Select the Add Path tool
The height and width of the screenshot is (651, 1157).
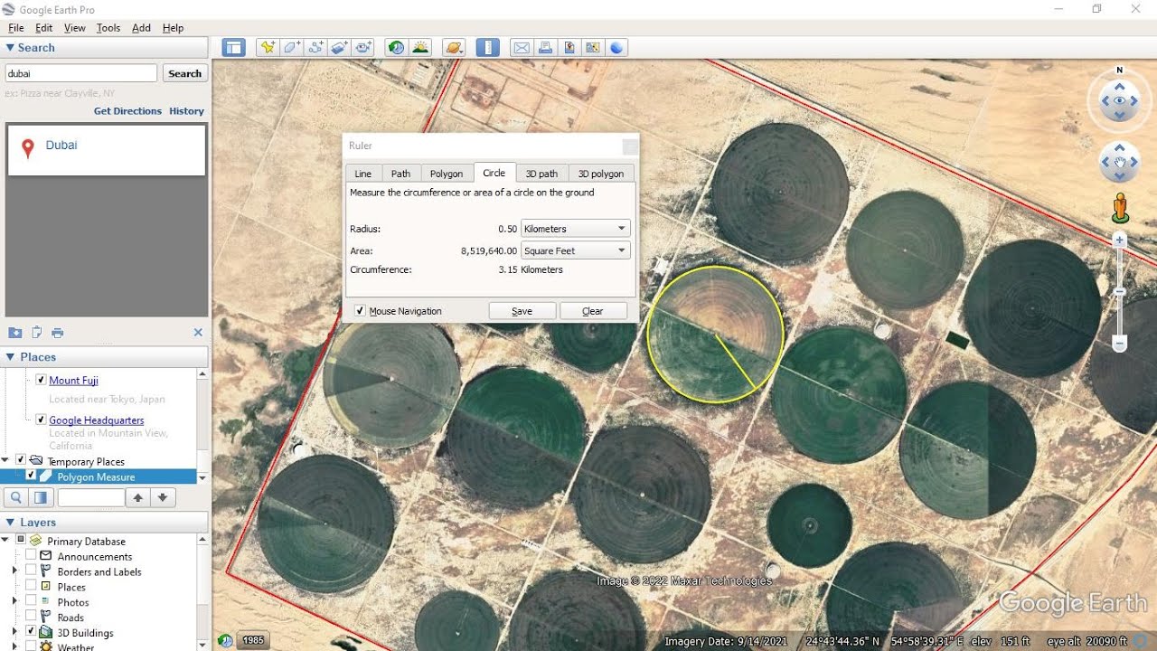coord(315,48)
